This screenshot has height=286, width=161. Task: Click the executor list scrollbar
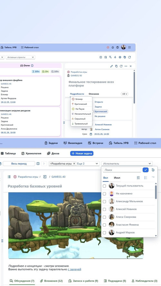(156, 192)
